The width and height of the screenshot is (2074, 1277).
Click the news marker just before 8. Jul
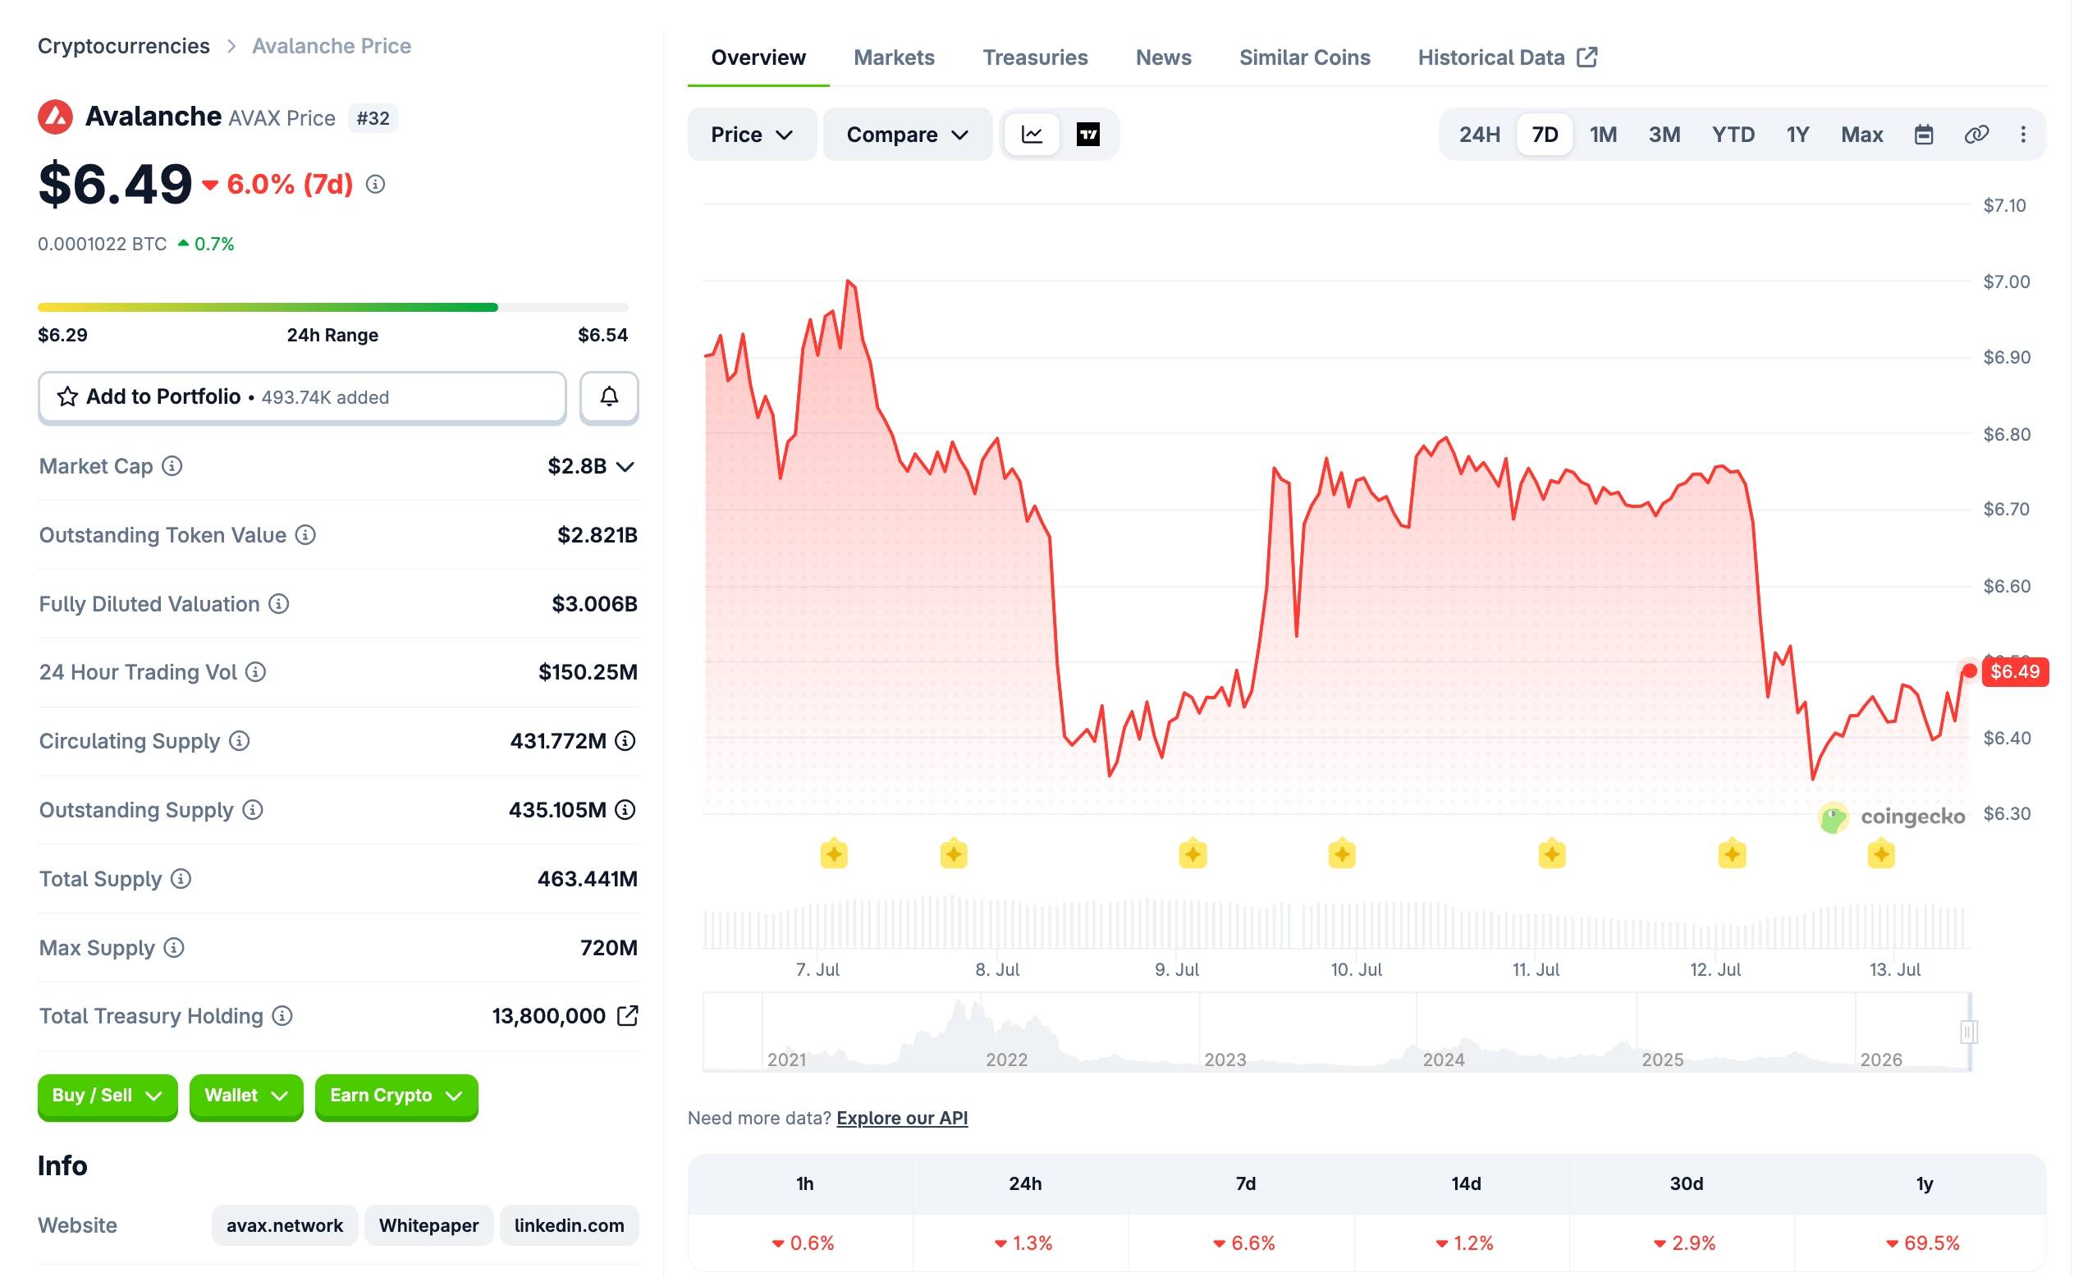coord(955,854)
